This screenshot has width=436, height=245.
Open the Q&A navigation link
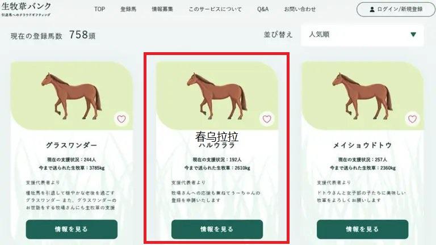[263, 9]
